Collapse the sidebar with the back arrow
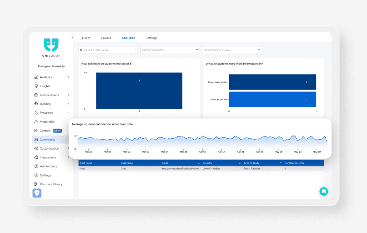The image size is (367, 233). [73, 37]
